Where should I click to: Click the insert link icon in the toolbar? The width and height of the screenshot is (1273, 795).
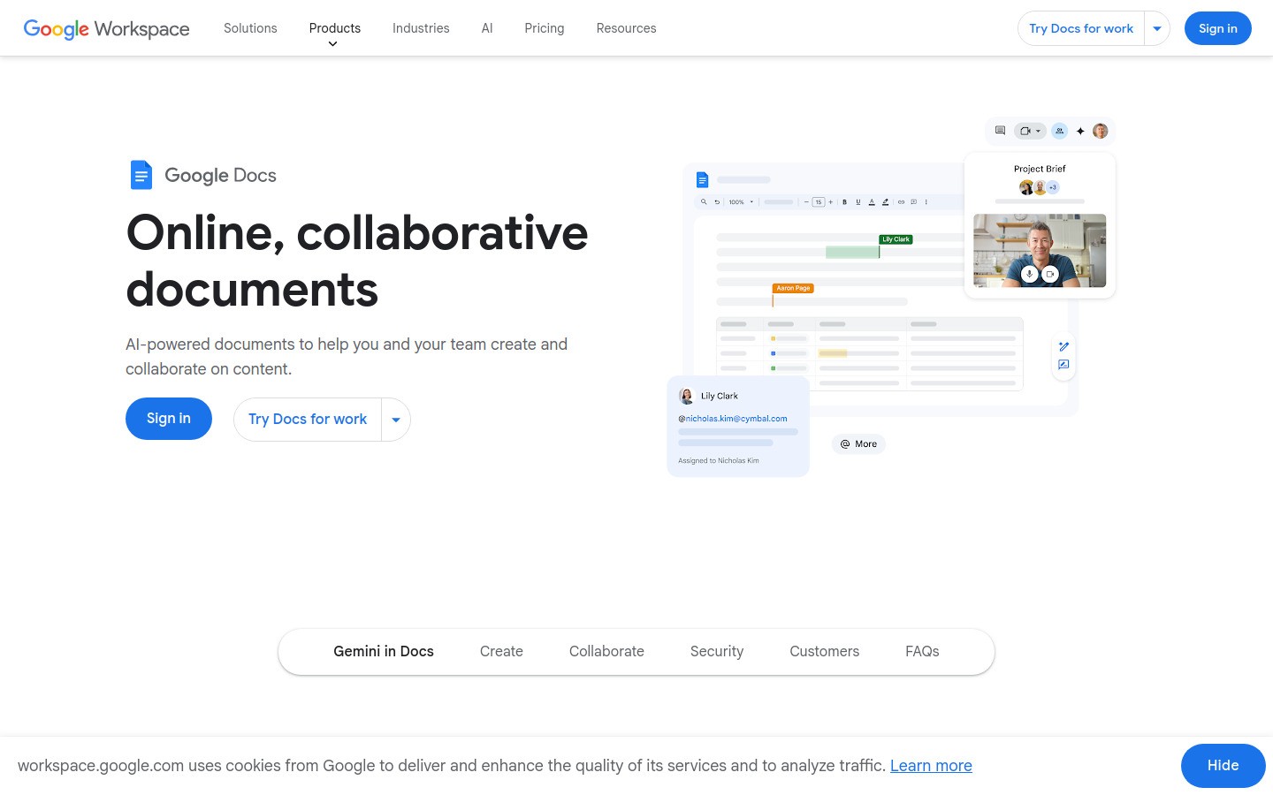pyautogui.click(x=902, y=201)
